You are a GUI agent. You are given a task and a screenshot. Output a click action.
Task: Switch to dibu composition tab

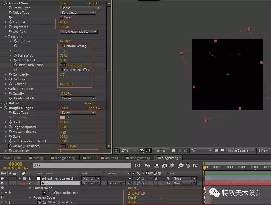click(x=88, y=158)
